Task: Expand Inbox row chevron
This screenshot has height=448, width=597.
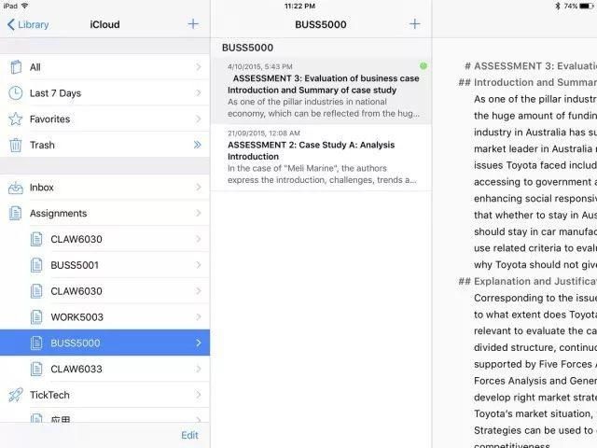Action: coord(199,188)
